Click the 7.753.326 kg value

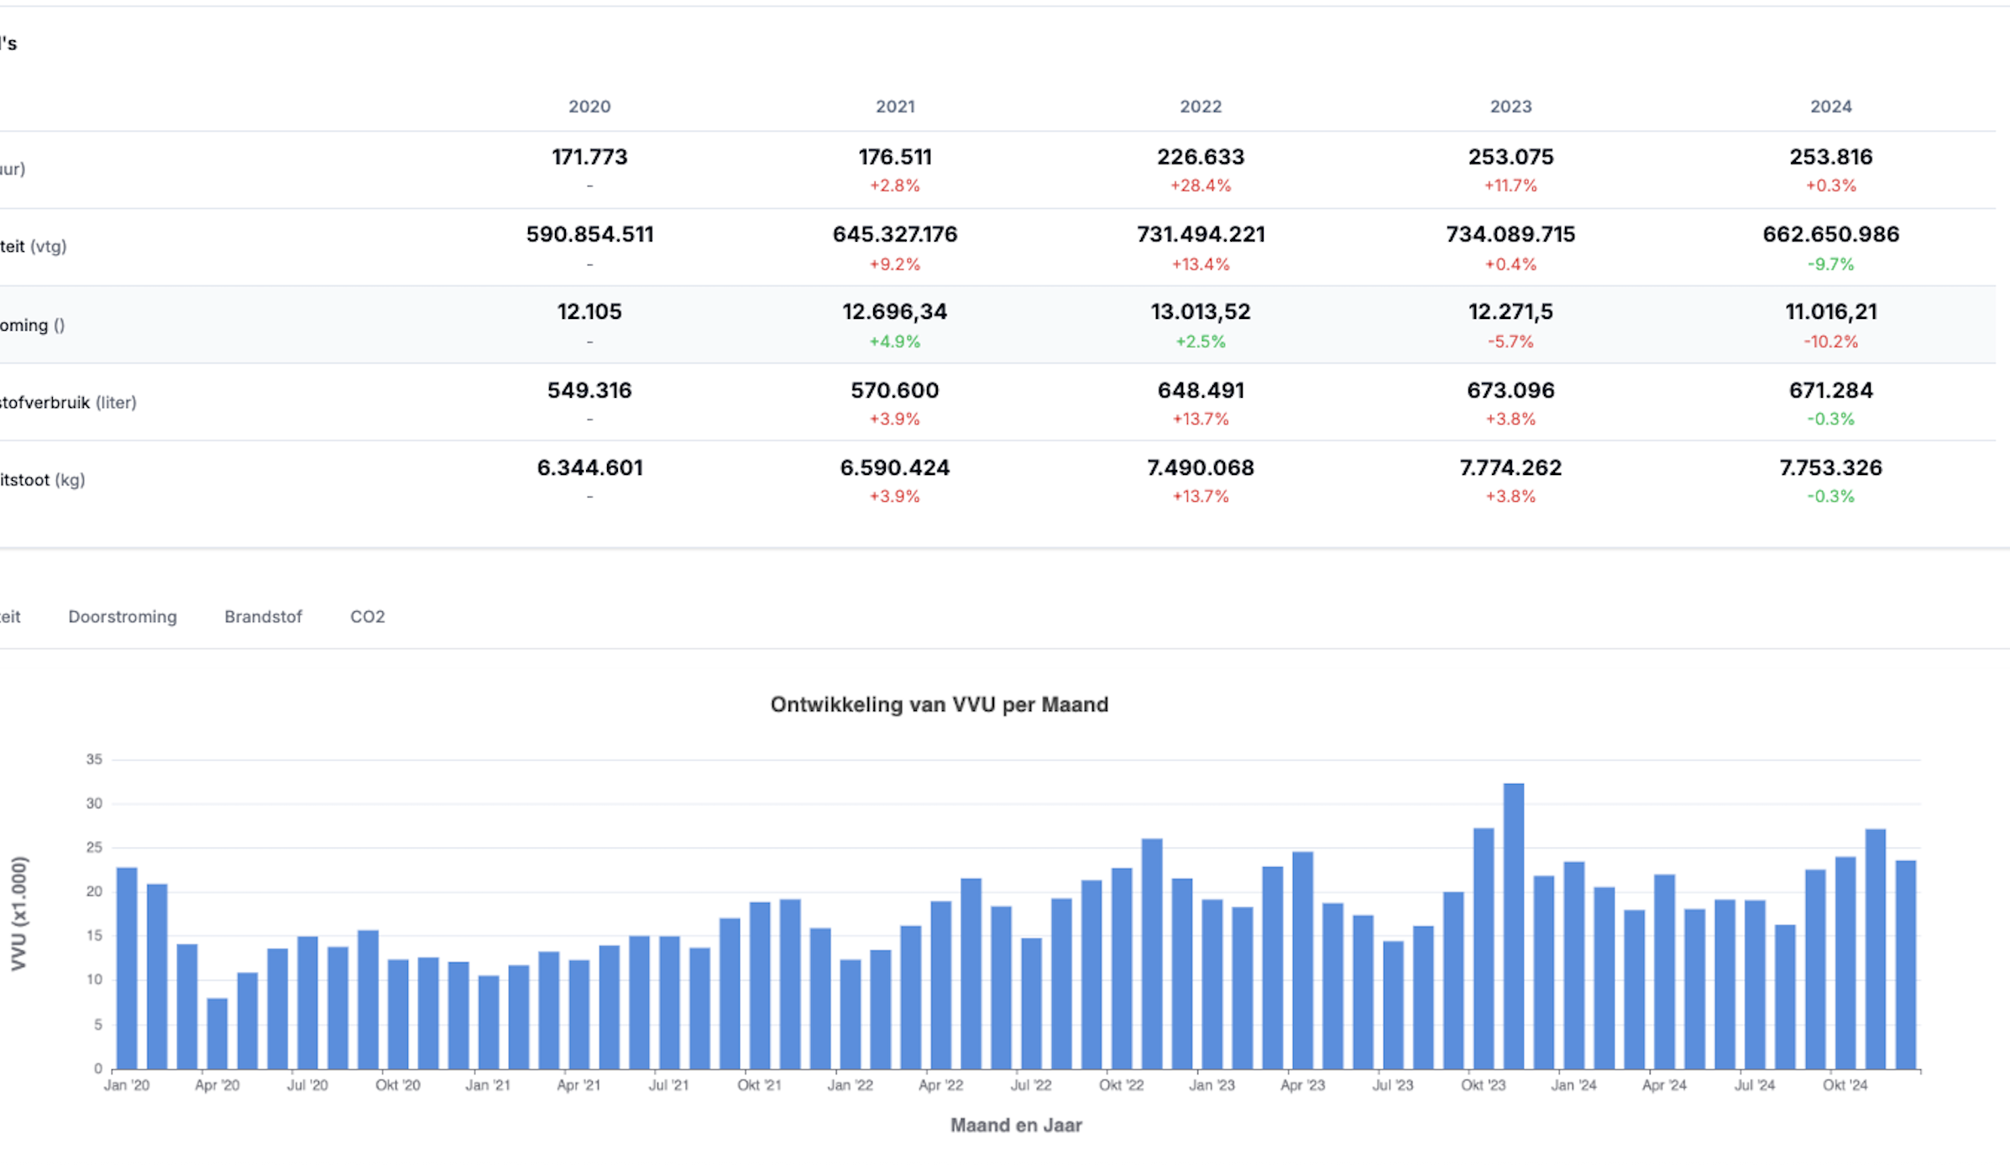click(x=1830, y=468)
